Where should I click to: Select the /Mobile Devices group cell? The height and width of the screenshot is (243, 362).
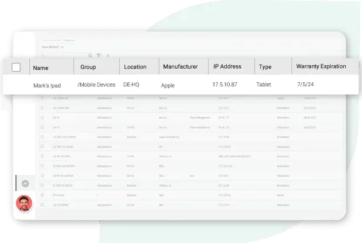[x=96, y=85]
